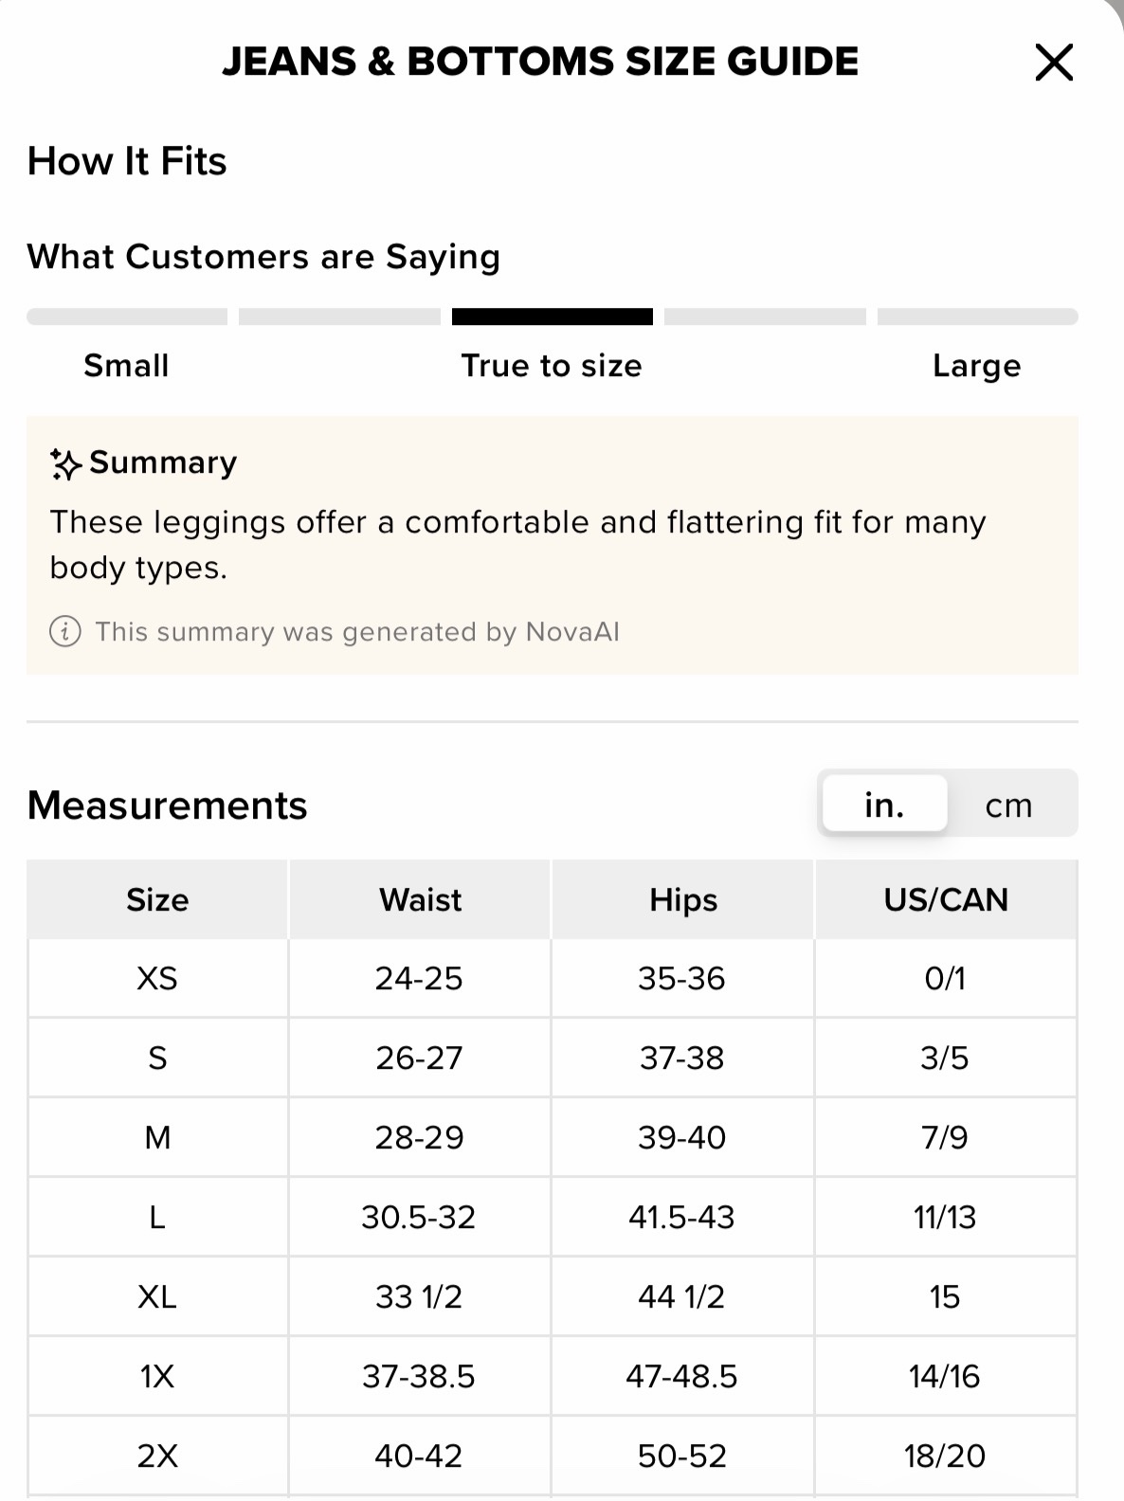Click the fourth fit bar segment toward Large

[765, 316]
